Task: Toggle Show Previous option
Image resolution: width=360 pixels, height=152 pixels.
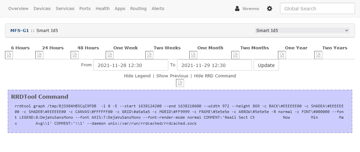Action: (172, 76)
